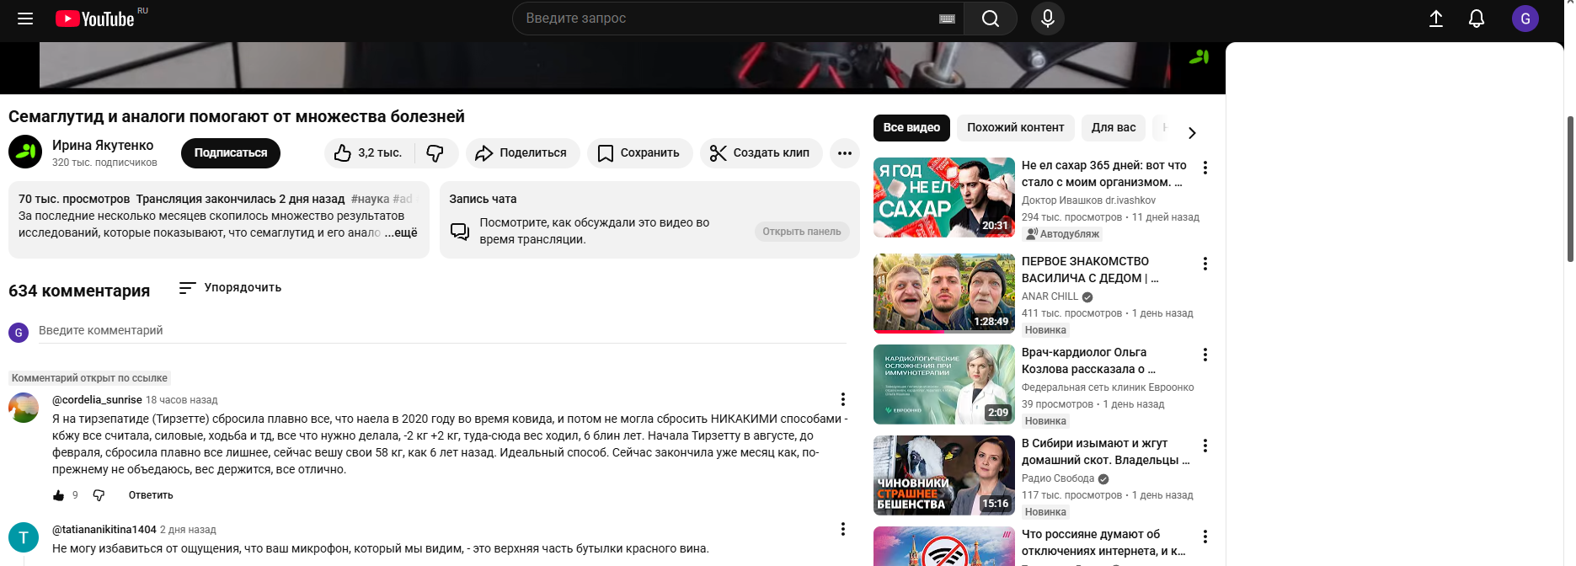Screen dimensions: 1576x566
Task: Open @cordelia_sunrise profile avatar
Action: click(x=24, y=408)
